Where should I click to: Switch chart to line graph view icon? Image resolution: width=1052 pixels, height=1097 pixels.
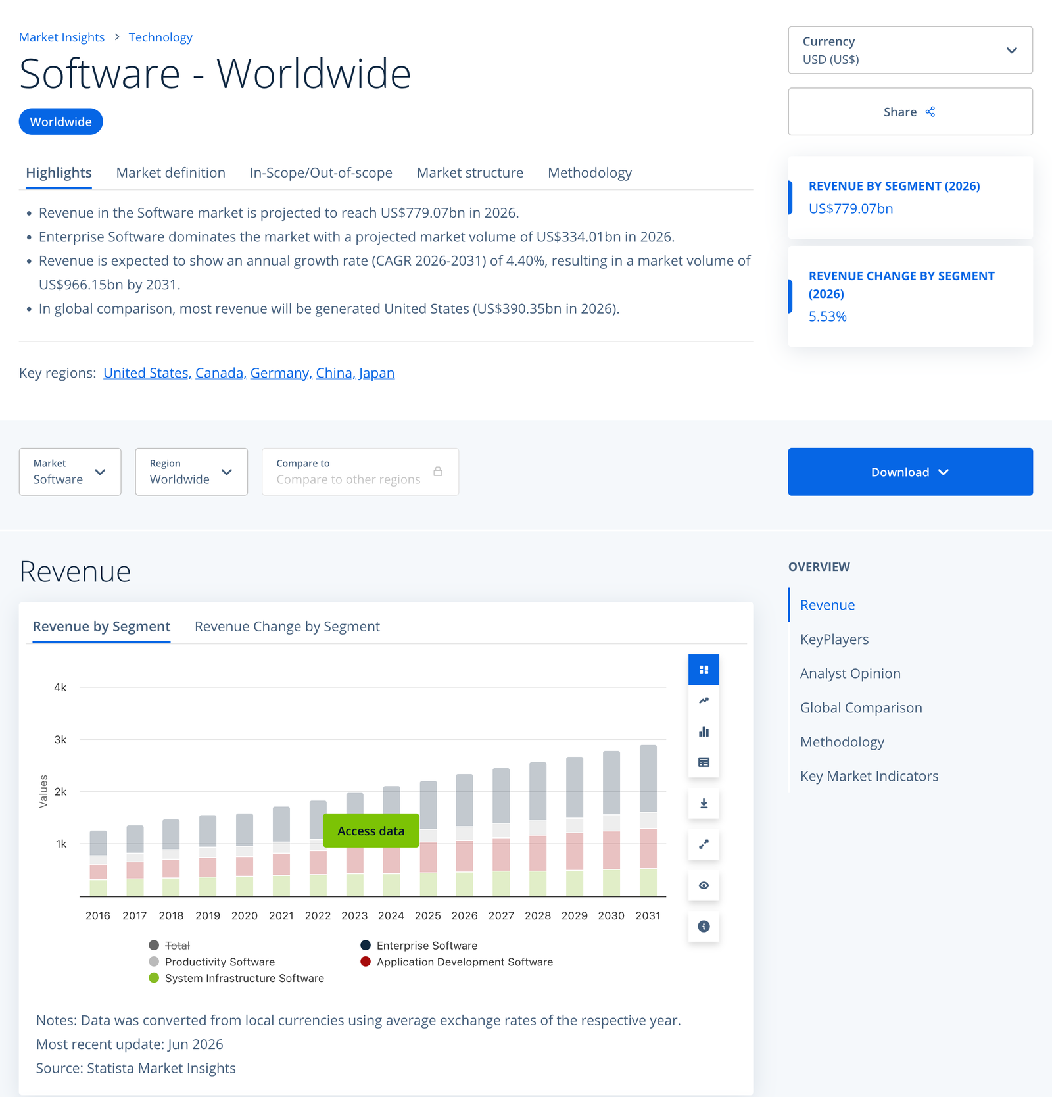(x=704, y=700)
